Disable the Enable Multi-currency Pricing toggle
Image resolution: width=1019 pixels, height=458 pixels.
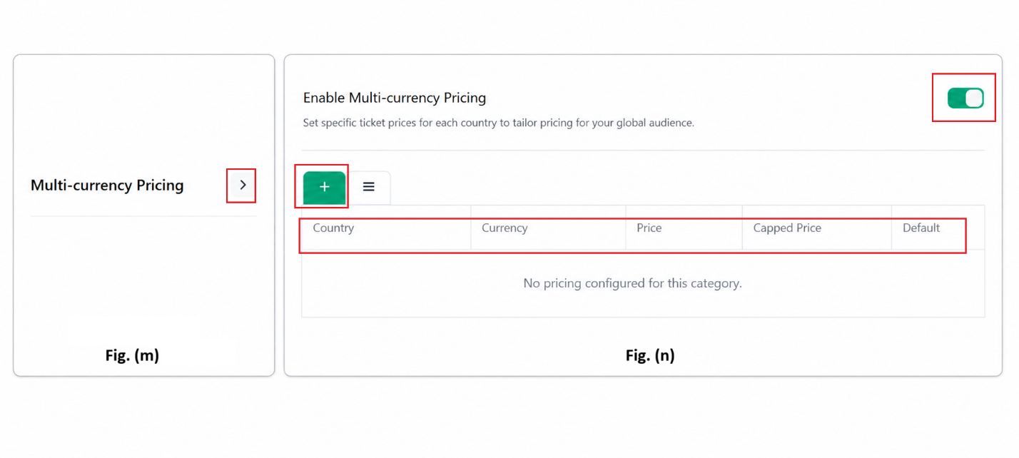965,98
